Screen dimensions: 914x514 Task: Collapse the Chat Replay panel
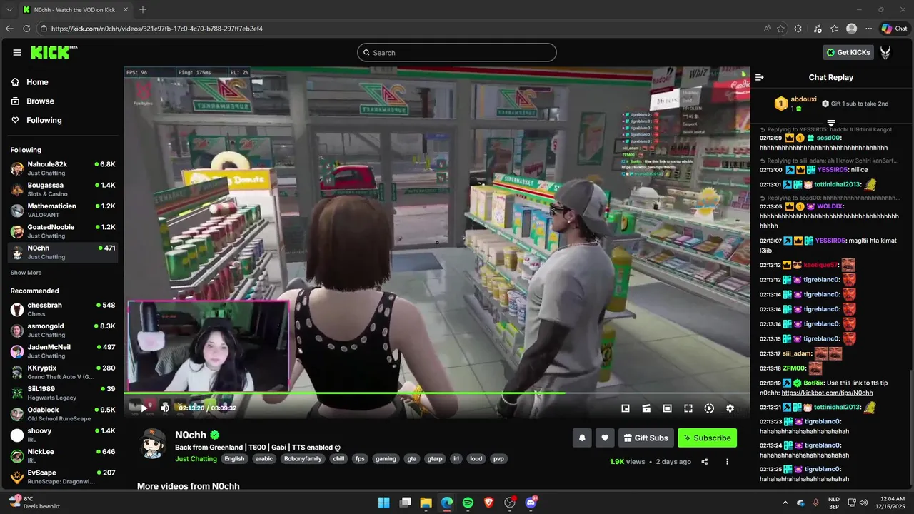[760, 77]
